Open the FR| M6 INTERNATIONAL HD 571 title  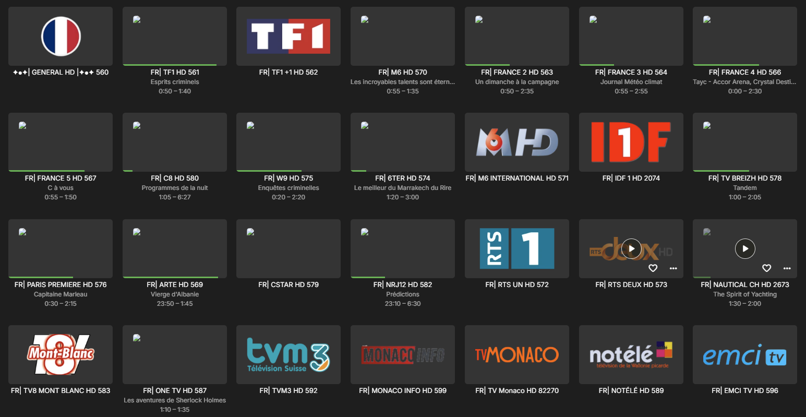click(x=517, y=178)
